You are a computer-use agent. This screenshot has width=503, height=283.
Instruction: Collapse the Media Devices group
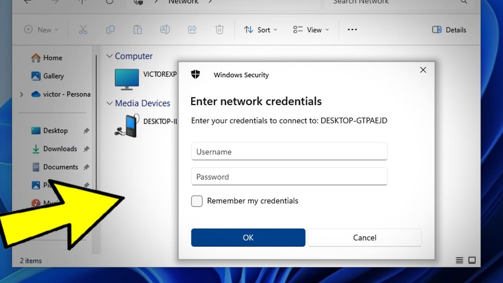tap(109, 103)
